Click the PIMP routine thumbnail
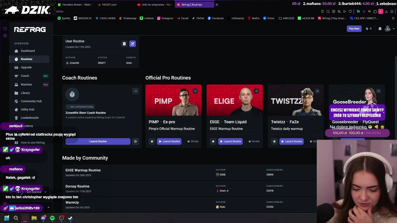397x223 pixels. click(173, 100)
